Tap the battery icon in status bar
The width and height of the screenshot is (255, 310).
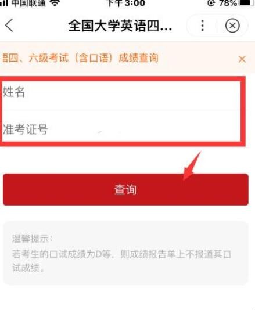[x=247, y=2]
